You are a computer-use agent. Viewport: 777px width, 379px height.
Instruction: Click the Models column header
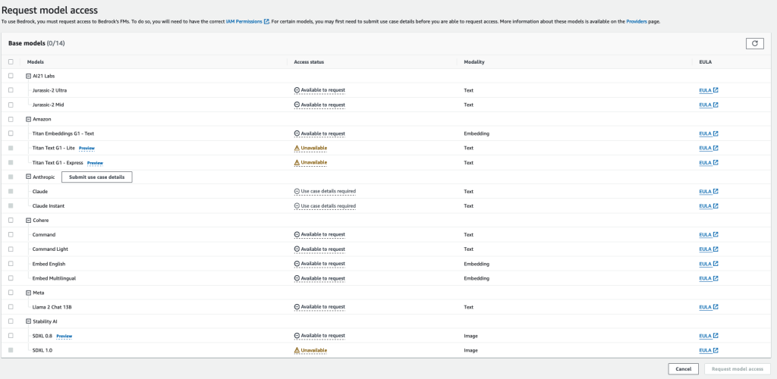(35, 62)
